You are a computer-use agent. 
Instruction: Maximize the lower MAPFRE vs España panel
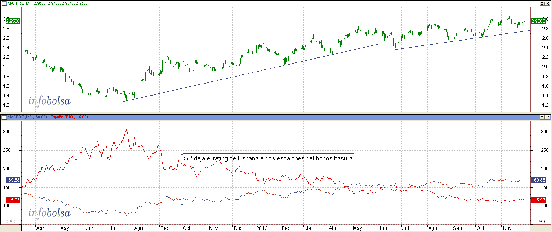click(542, 117)
